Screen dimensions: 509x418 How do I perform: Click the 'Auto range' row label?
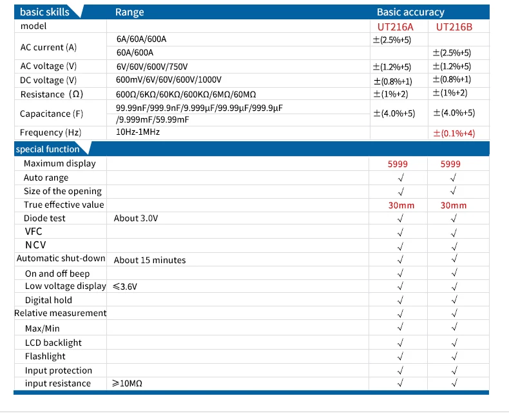46,178
